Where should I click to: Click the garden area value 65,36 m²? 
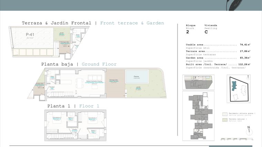pos(245,58)
